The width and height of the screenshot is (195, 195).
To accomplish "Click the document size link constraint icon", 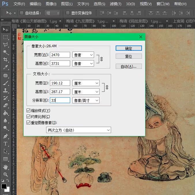I will pyautogui.click(x=107, y=87).
